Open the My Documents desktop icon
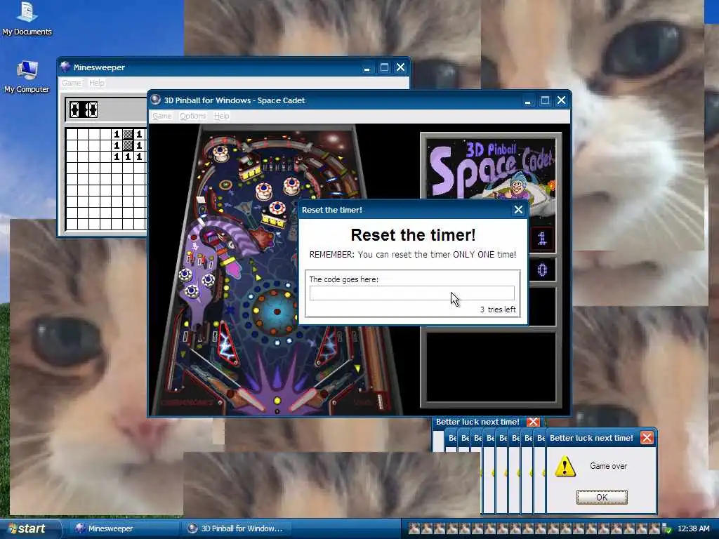Screen dimensions: 719x539 coord(27,18)
